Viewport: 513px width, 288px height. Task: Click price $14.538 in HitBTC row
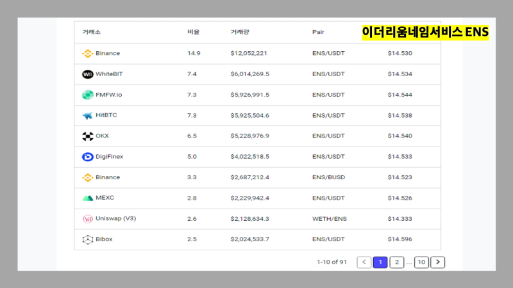click(x=399, y=116)
